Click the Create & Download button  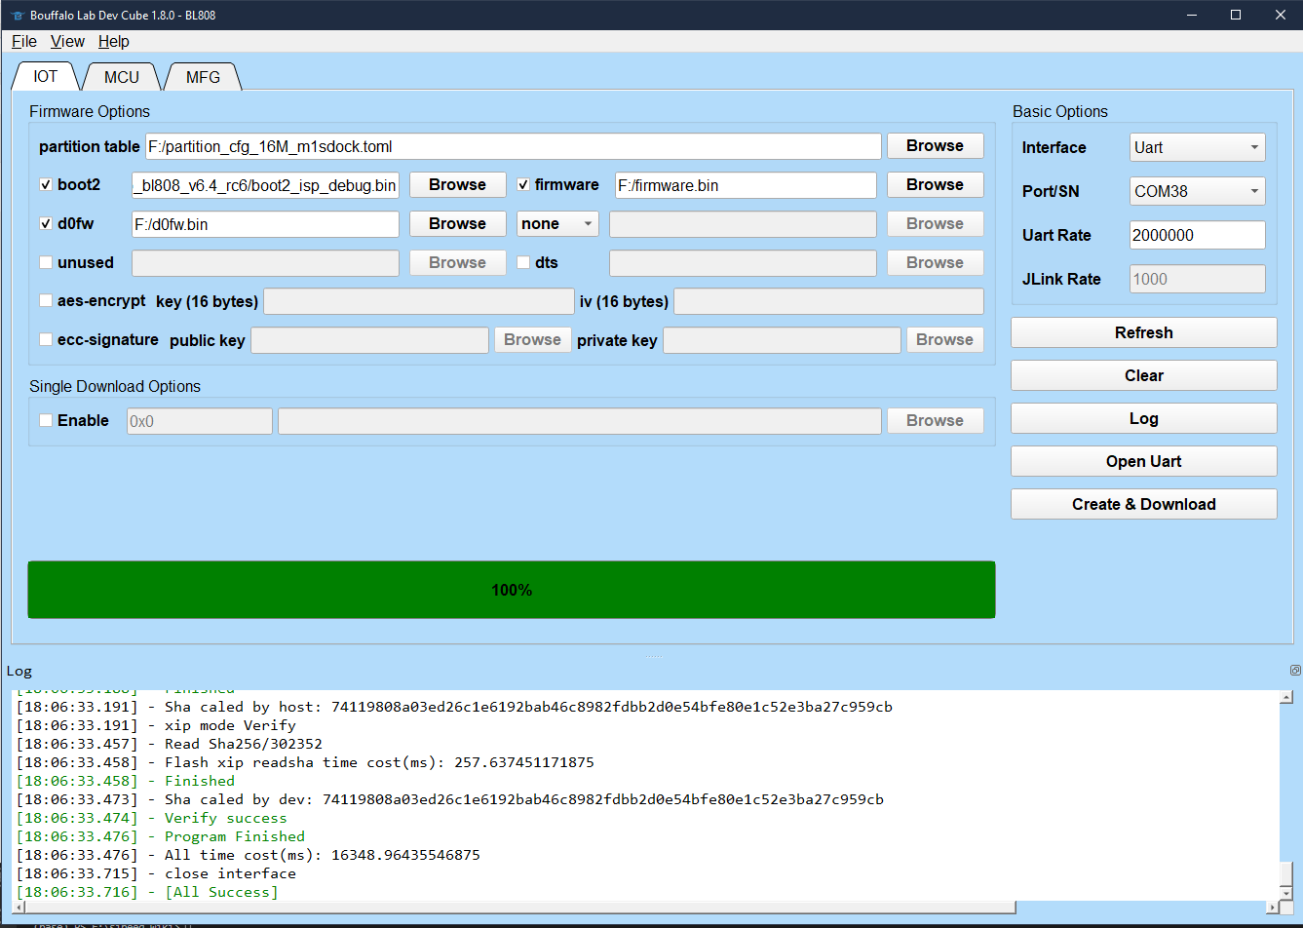coord(1143,504)
